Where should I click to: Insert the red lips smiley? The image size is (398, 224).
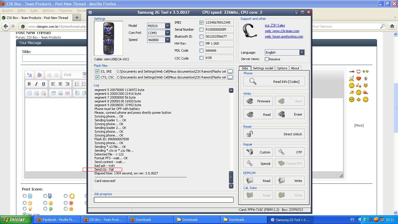pos(359,71)
